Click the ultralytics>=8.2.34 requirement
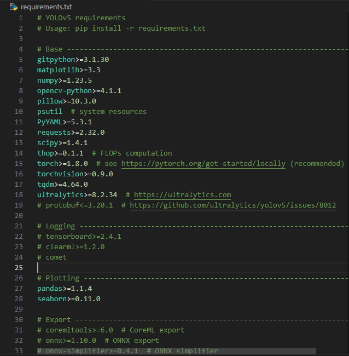The image size is (349, 356). tap(77, 195)
